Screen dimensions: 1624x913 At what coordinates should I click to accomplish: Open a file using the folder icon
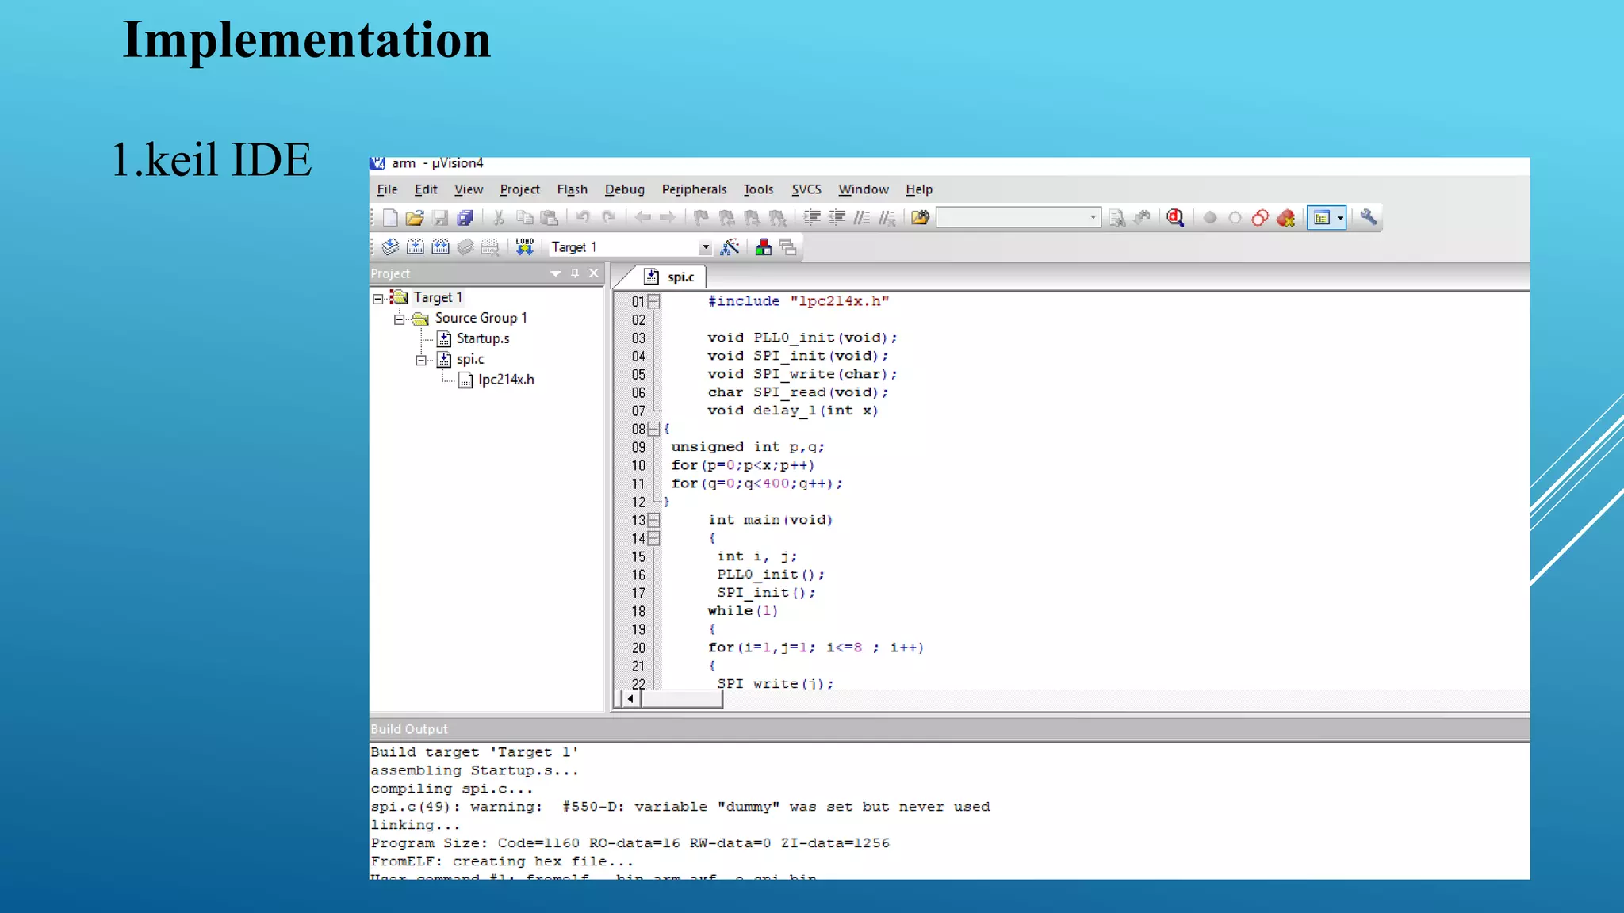(415, 218)
